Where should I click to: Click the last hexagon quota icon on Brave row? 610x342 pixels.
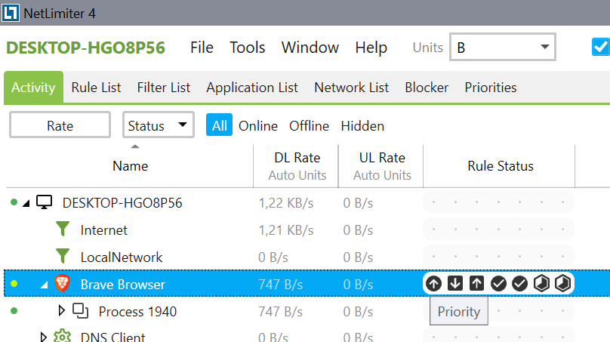(x=562, y=284)
